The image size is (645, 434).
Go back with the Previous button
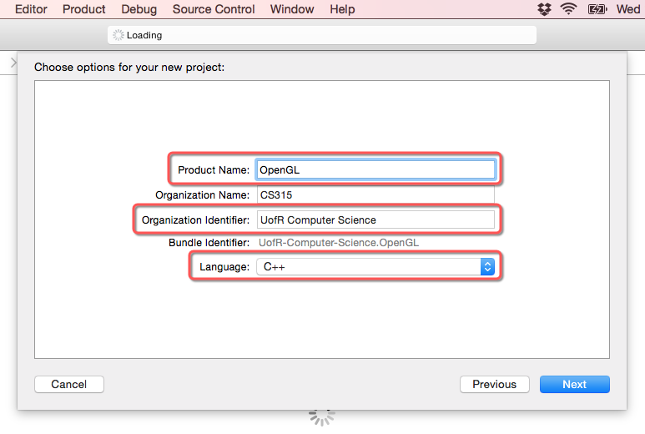coord(494,384)
